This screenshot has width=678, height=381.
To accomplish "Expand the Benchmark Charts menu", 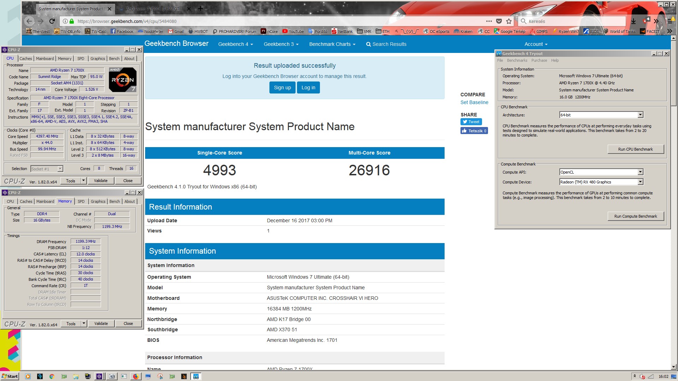I will pyautogui.click(x=332, y=44).
